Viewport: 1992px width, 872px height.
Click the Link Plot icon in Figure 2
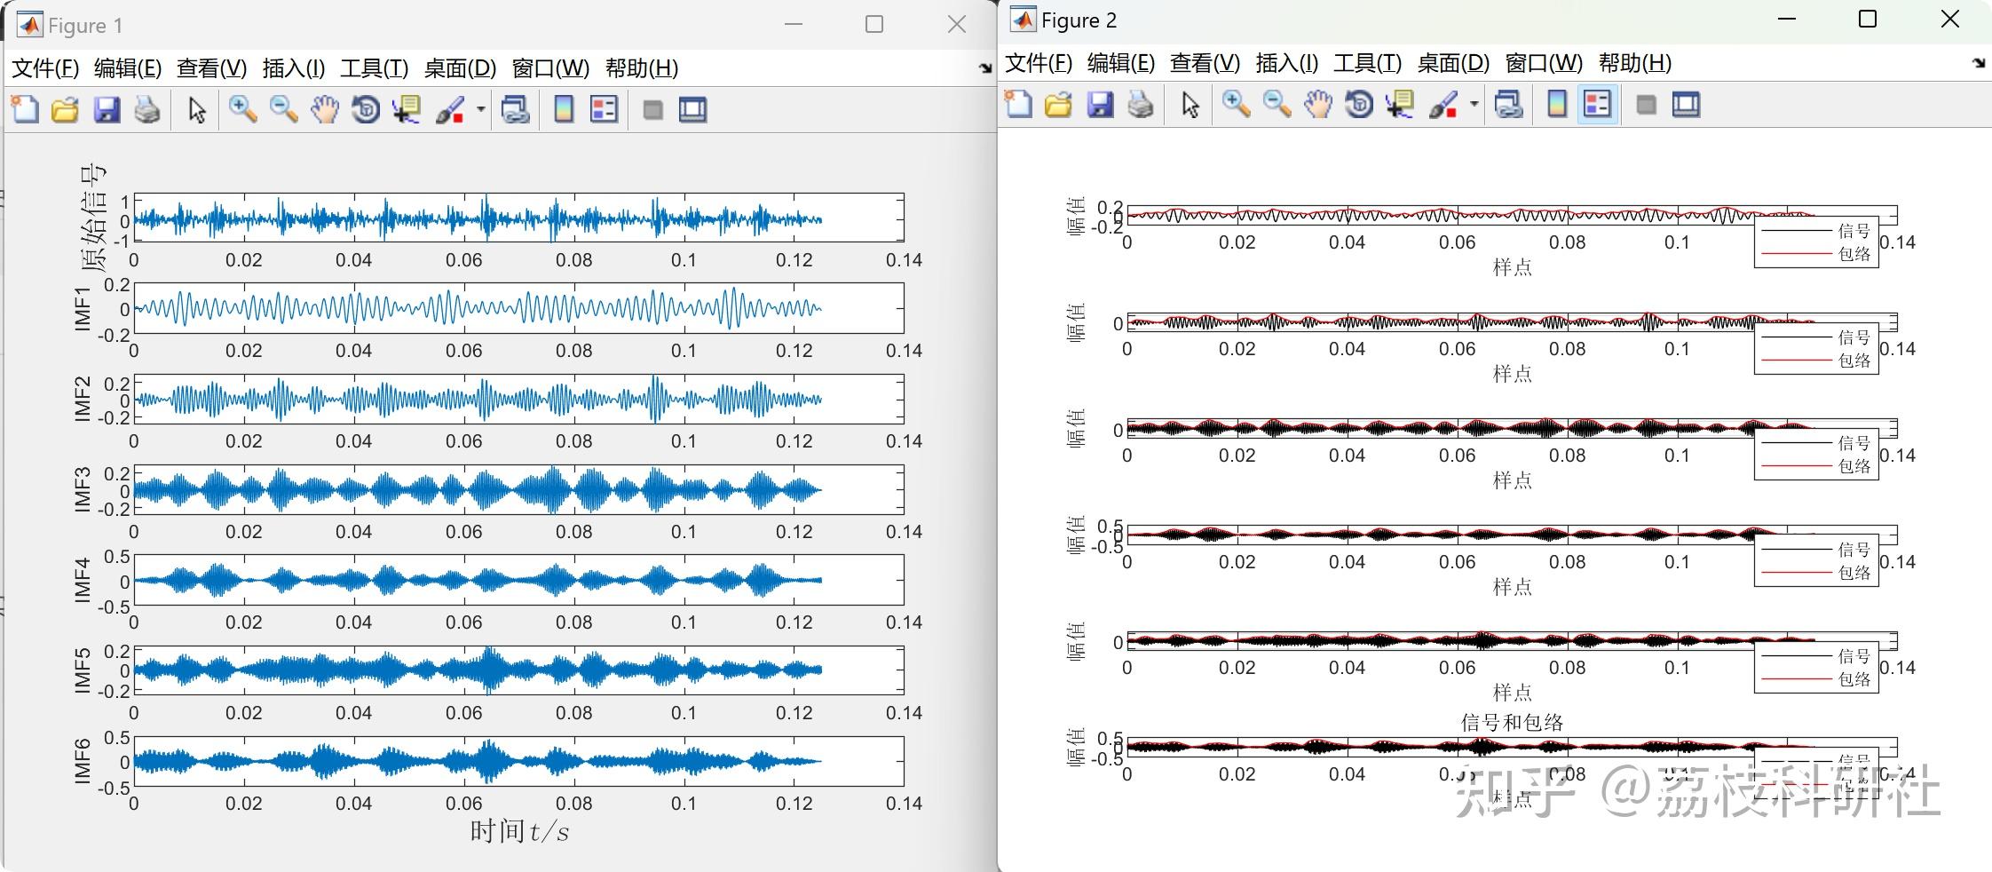tap(1509, 104)
